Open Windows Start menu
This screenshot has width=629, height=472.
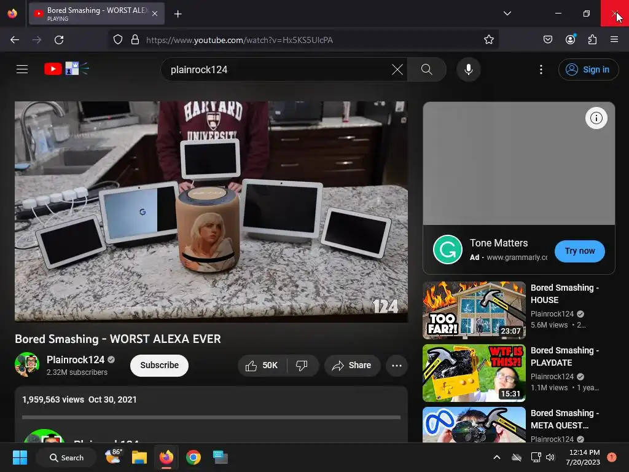pyautogui.click(x=20, y=457)
